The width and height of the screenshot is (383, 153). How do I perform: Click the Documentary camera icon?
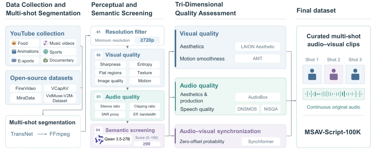[46, 60]
